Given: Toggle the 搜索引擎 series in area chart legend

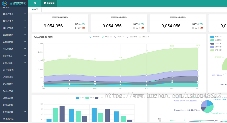Looking at the screenshot, I should click(144, 37).
